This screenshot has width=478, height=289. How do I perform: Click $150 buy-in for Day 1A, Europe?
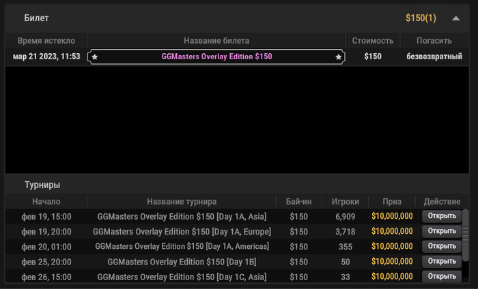299,232
